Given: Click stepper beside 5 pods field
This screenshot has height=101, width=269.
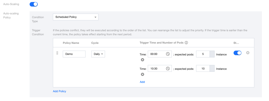Looking at the screenshot, I should [x=212, y=54].
